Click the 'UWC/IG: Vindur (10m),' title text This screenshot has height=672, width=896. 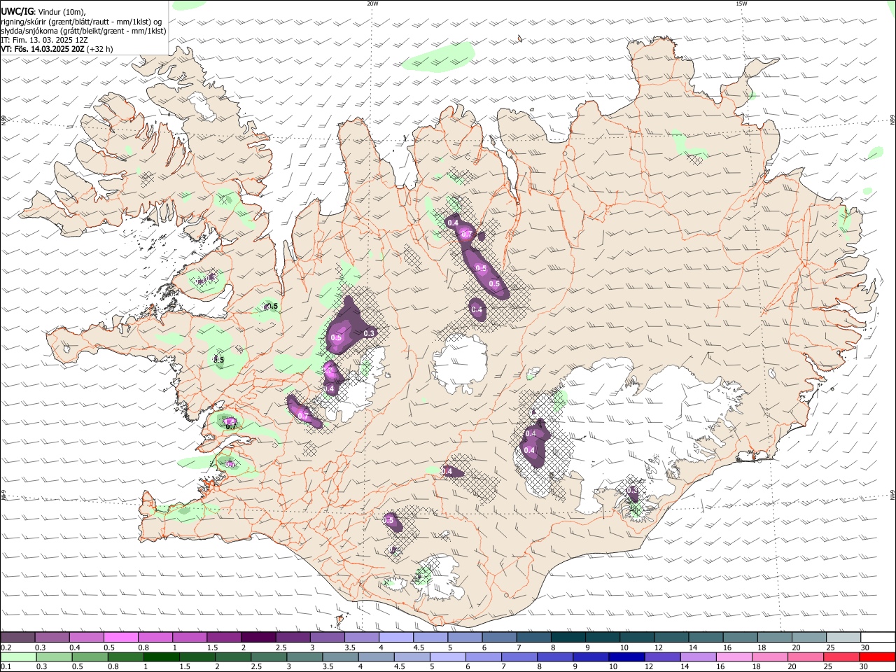(43, 11)
